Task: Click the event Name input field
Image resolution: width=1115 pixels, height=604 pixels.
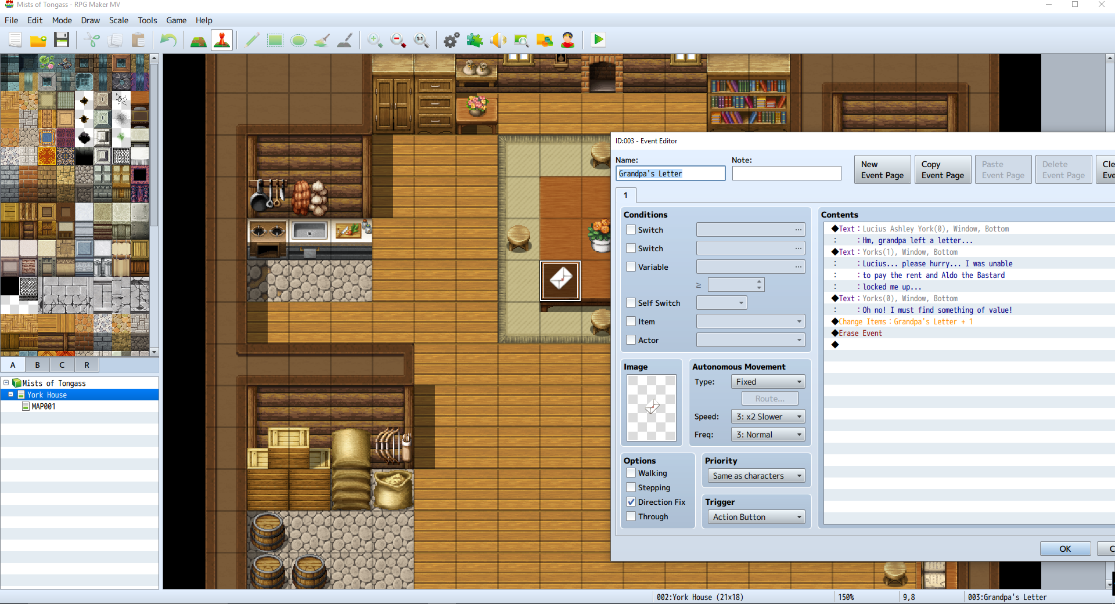Action: click(x=670, y=173)
